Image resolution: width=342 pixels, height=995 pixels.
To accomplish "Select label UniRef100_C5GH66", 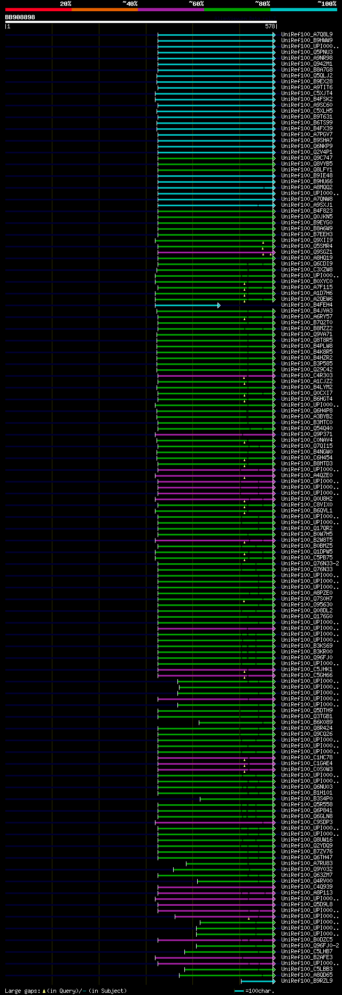I will (x=307, y=675).
